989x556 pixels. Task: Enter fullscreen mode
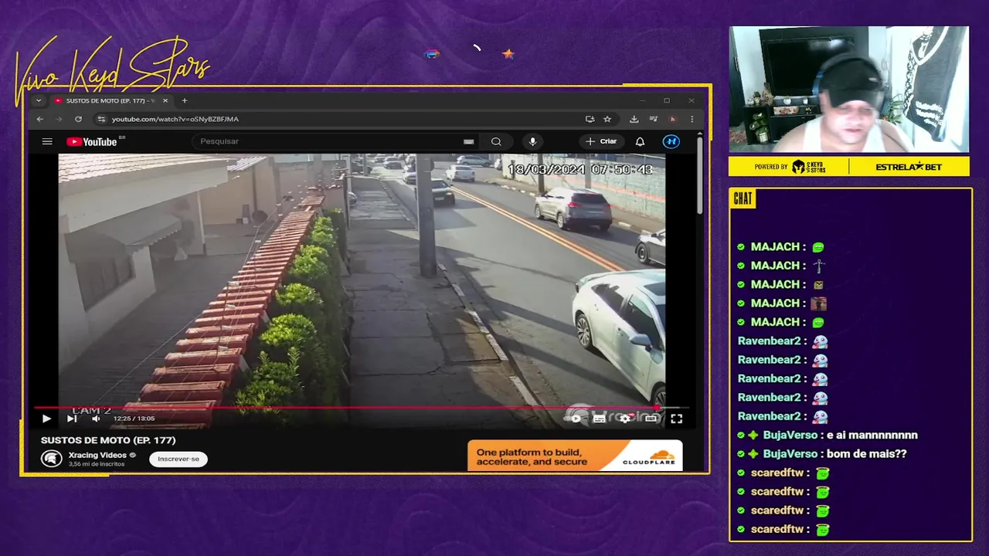point(676,419)
